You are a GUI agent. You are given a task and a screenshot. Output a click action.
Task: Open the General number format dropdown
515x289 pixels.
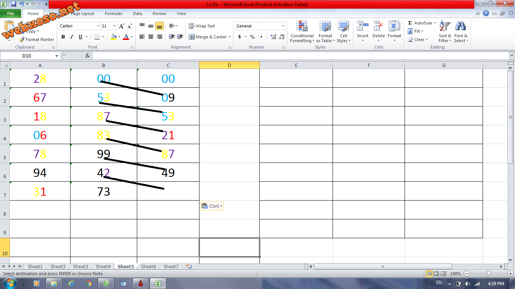point(283,26)
